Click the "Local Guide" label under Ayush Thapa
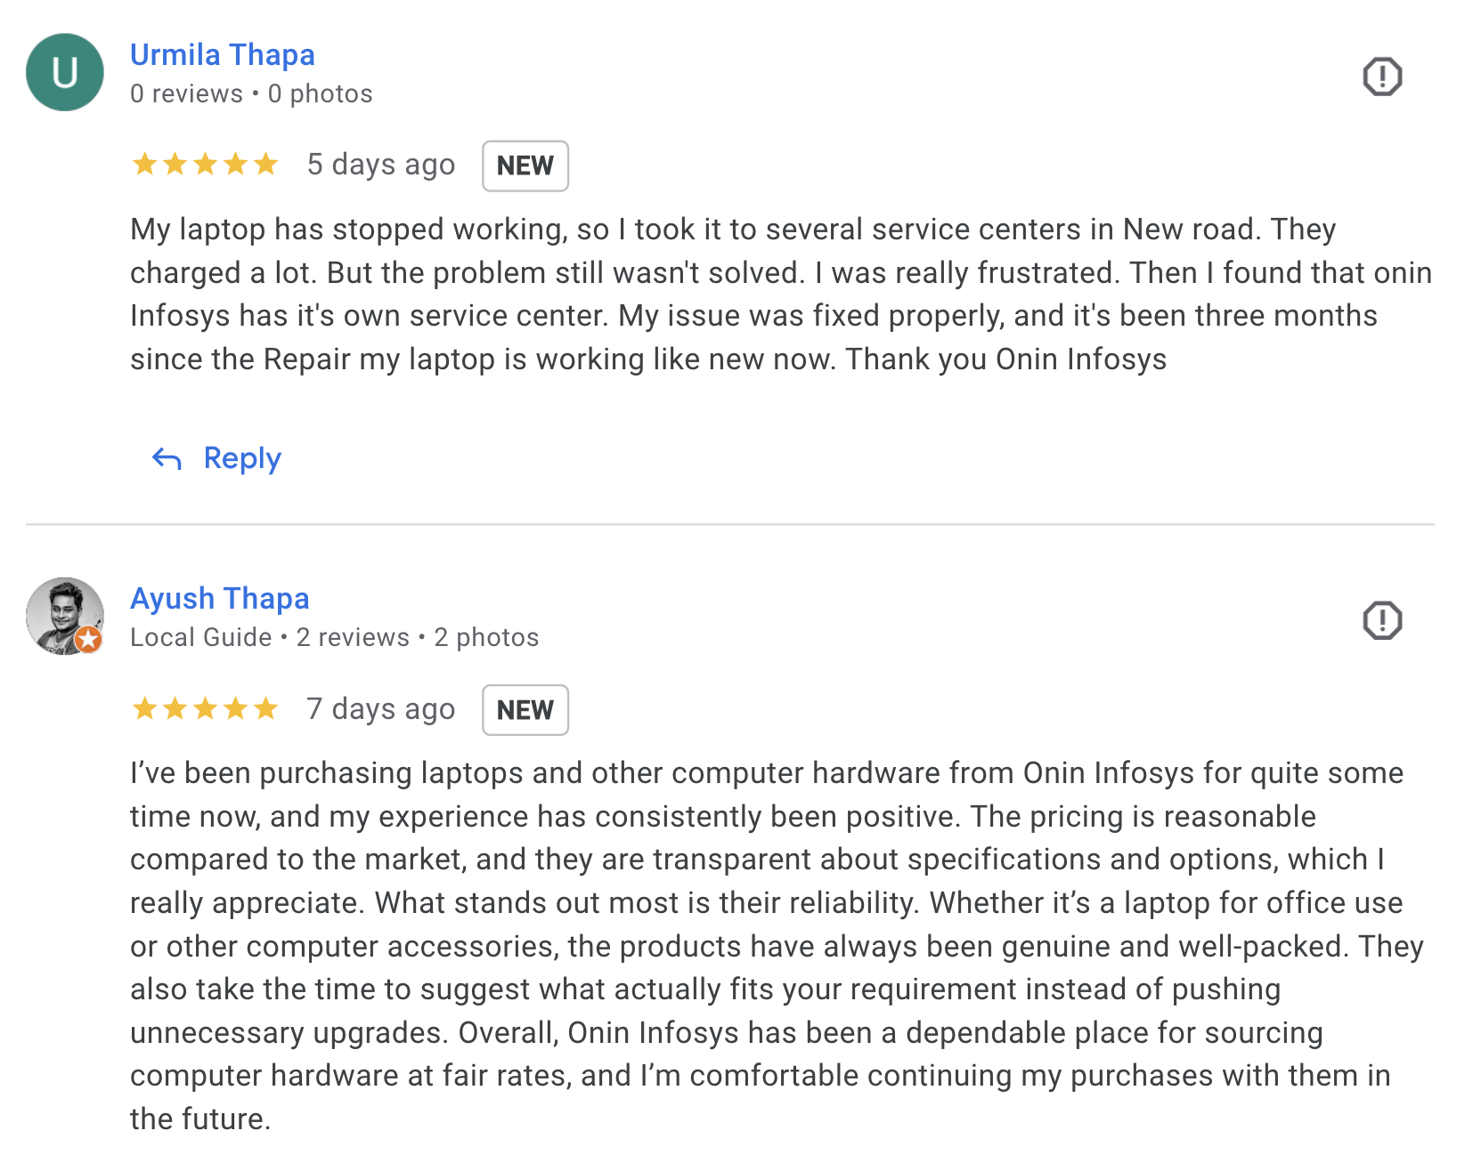The height and width of the screenshot is (1155, 1473). 201,637
